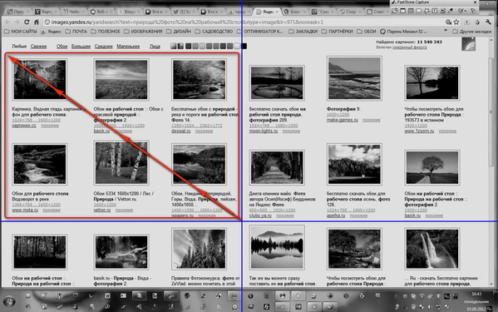The width and height of the screenshot is (498, 312).
Task: Bookmark this page with the star icon
Action: (456, 22)
